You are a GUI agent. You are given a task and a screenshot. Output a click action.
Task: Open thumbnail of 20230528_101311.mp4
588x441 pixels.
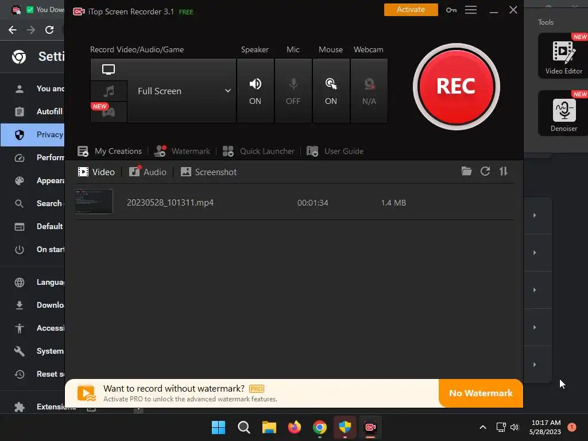click(x=94, y=202)
